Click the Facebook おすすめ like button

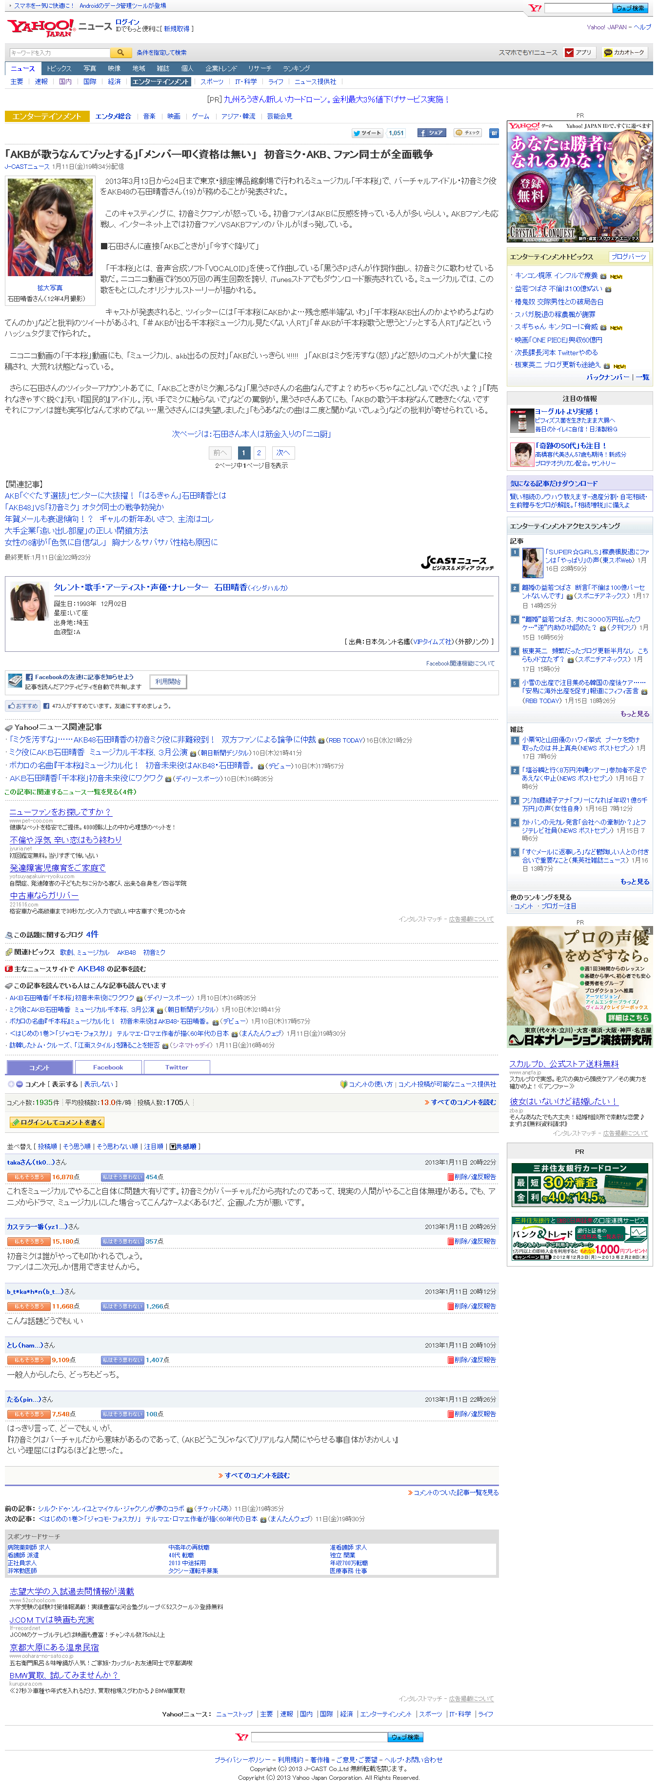(23, 705)
